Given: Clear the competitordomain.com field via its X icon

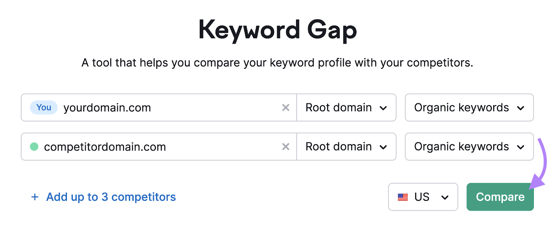Looking at the screenshot, I should (285, 147).
